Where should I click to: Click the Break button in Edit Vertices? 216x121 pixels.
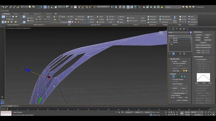click(x=208, y=35)
